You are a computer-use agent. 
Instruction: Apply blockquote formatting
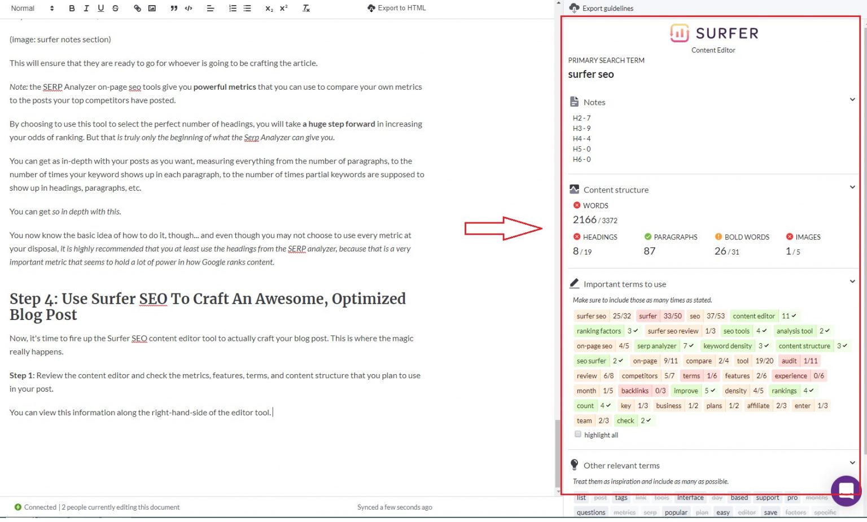click(x=174, y=8)
